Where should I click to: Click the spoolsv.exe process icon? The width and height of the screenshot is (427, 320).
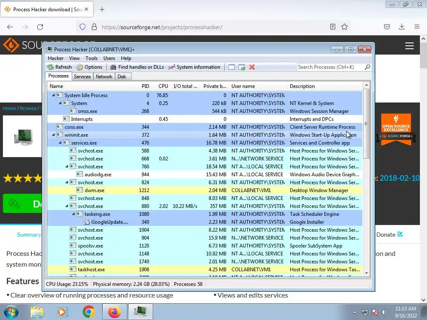(73, 246)
